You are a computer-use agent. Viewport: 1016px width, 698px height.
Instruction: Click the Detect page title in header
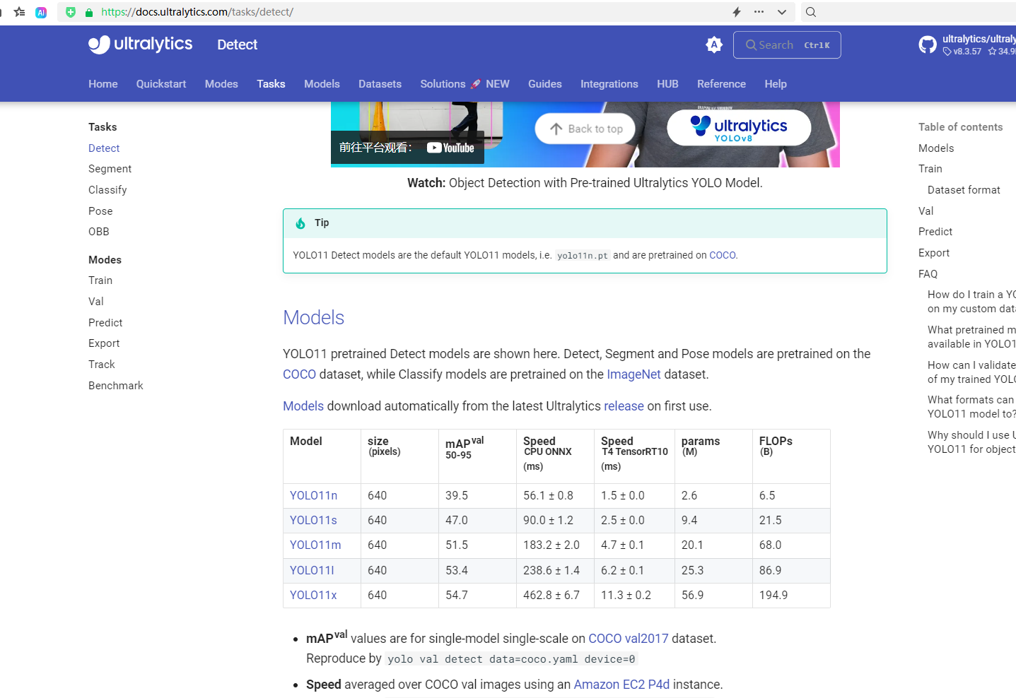point(238,45)
